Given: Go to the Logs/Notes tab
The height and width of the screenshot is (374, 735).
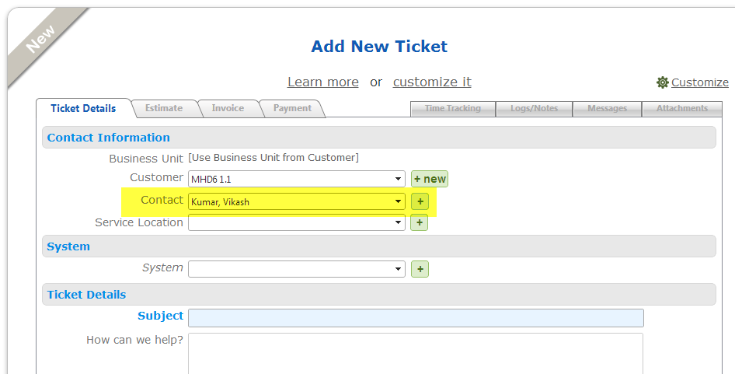Looking at the screenshot, I should click(534, 109).
